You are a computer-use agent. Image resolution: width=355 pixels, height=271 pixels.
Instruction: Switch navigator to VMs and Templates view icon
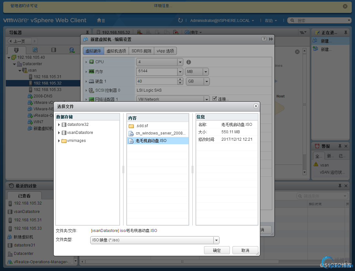point(35,50)
